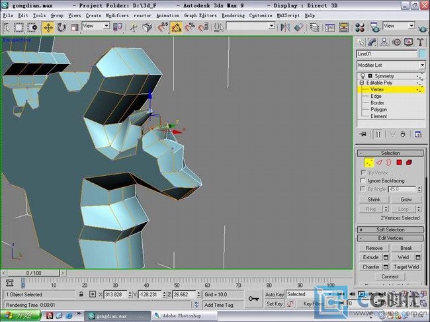
Task: Toggle the Angle Snap button
Action: tap(177, 27)
